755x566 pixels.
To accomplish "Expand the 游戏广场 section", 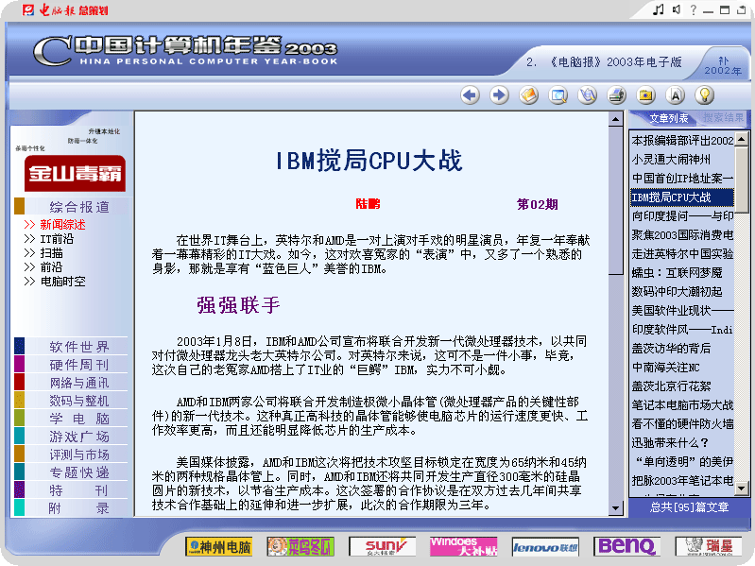I will (79, 437).
